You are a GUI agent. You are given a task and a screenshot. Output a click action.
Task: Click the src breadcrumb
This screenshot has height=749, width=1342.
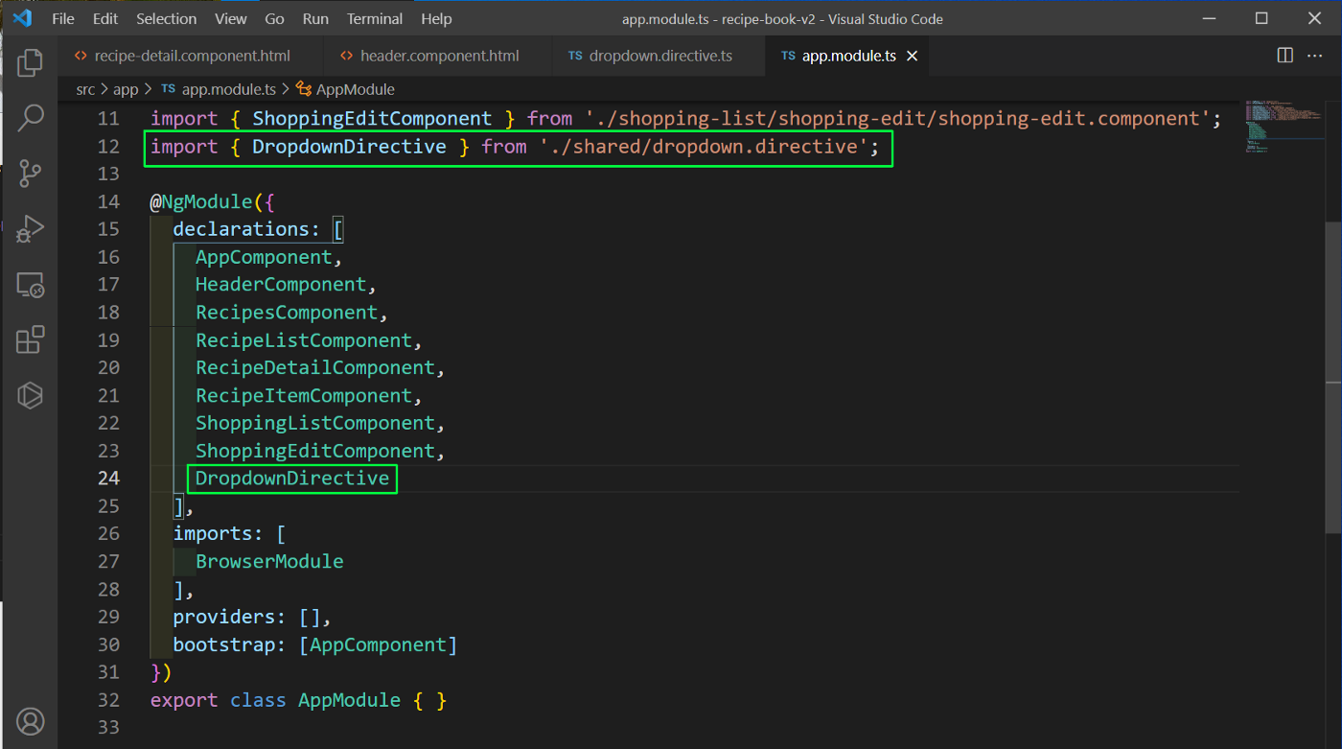tap(86, 89)
